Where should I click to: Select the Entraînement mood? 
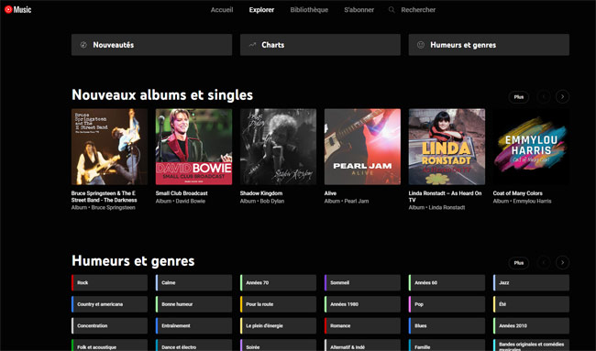[x=193, y=326]
